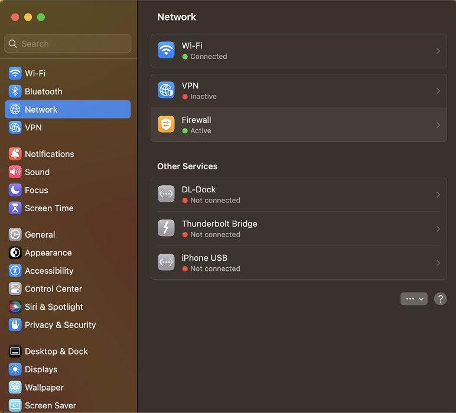Open VPN details via its chevron
Viewport: 456px width, 413px height.
pos(438,91)
